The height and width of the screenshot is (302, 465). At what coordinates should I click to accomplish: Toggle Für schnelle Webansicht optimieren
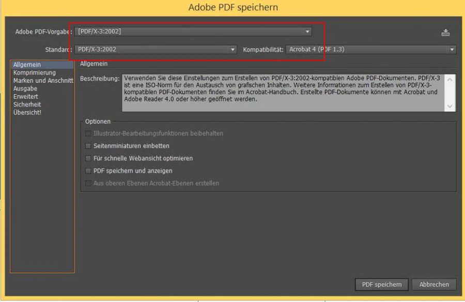[88, 158]
